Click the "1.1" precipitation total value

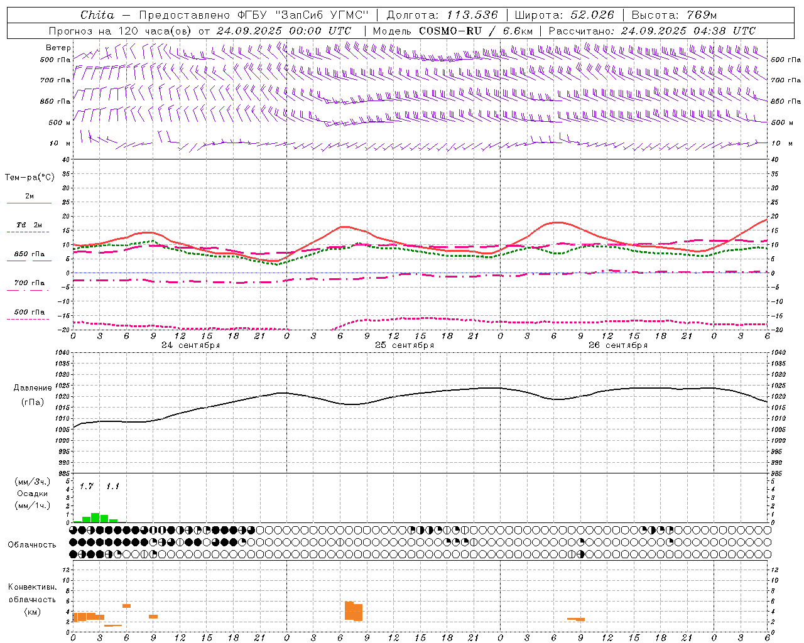tap(112, 487)
